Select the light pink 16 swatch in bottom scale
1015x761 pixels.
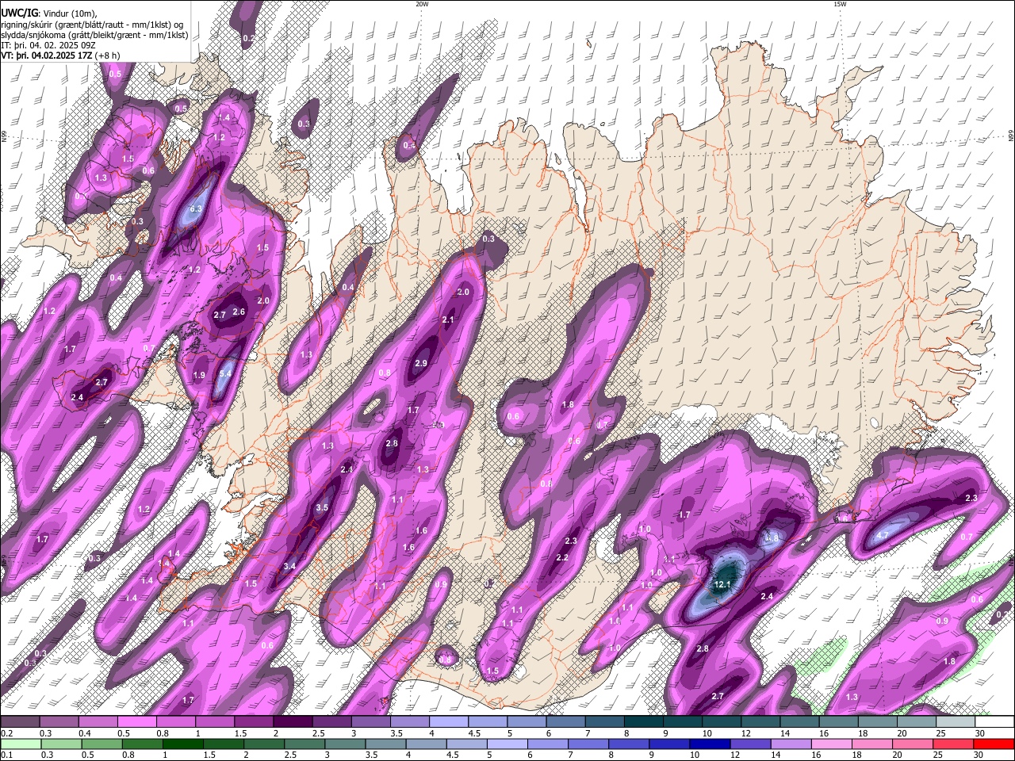point(830,744)
